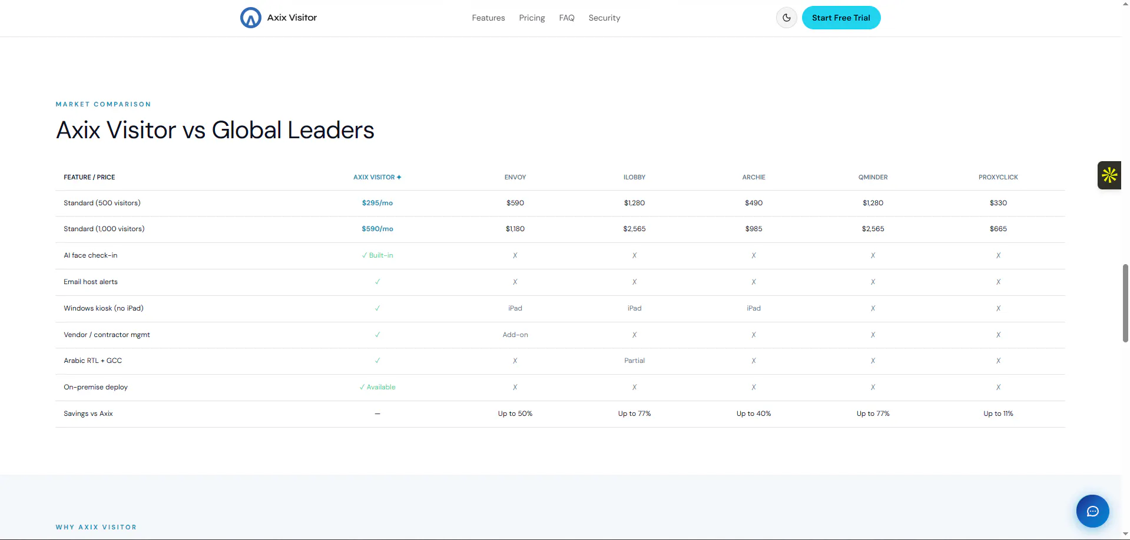This screenshot has height=540, width=1130.
Task: Click the MARKET COMPARISON section label
Action: point(103,104)
